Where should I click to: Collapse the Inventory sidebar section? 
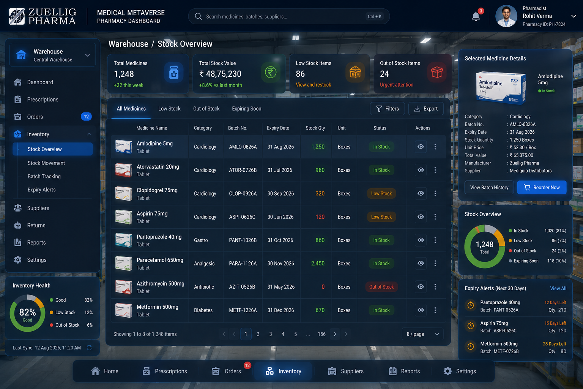89,134
